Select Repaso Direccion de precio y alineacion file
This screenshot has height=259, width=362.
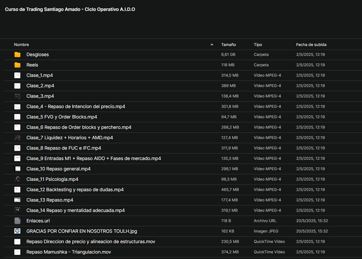(x=91, y=242)
